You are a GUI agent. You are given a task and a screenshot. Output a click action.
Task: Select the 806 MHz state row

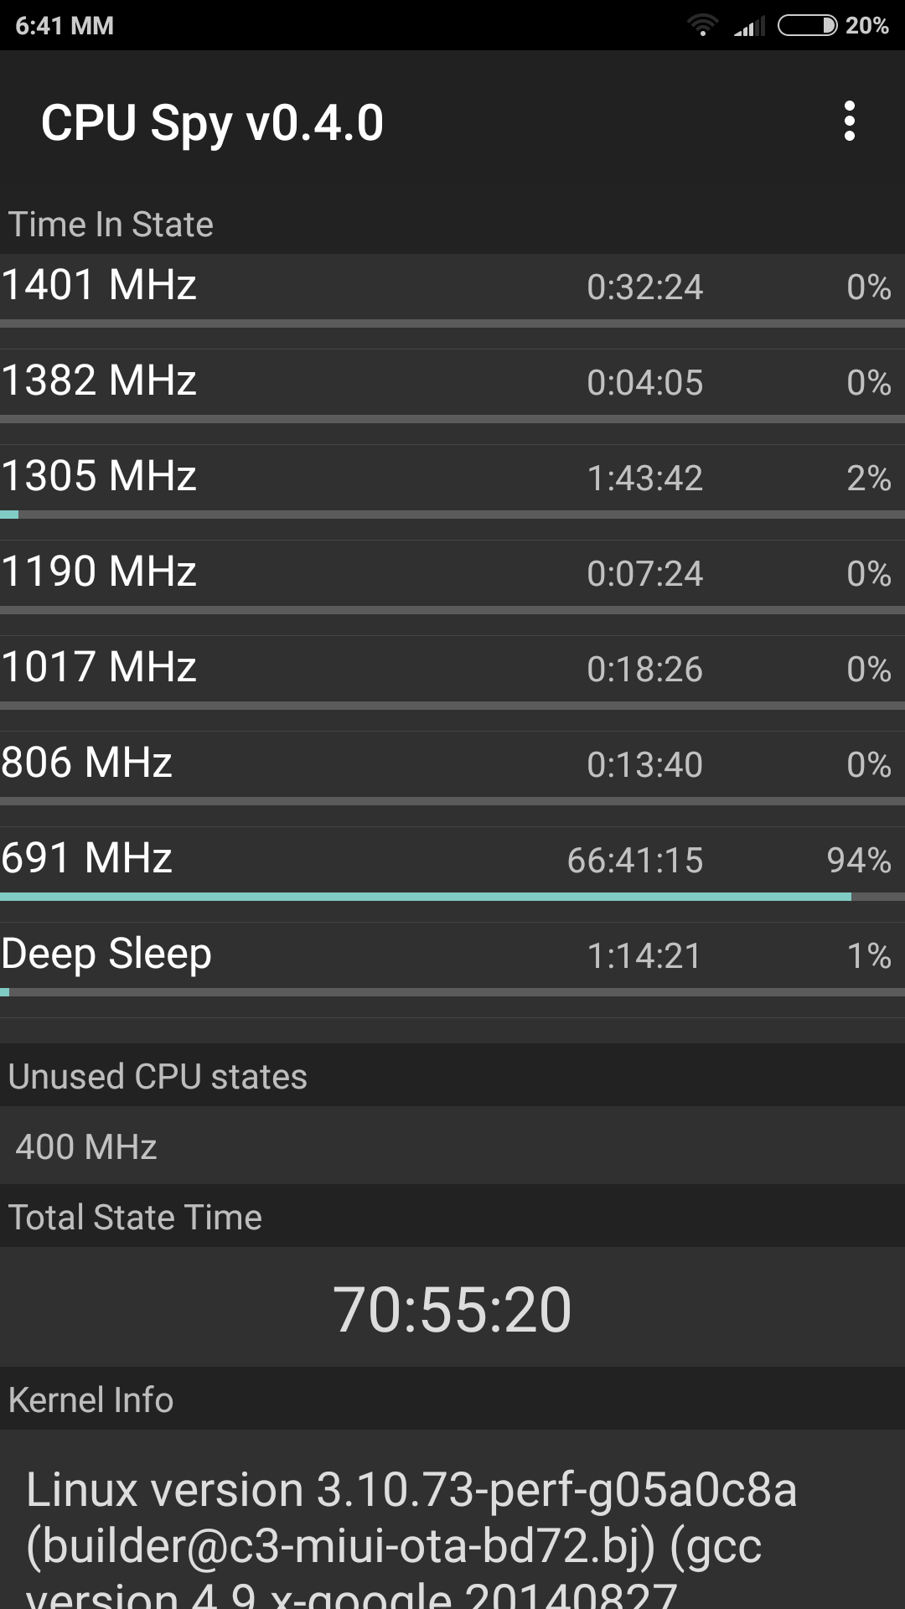point(452,764)
